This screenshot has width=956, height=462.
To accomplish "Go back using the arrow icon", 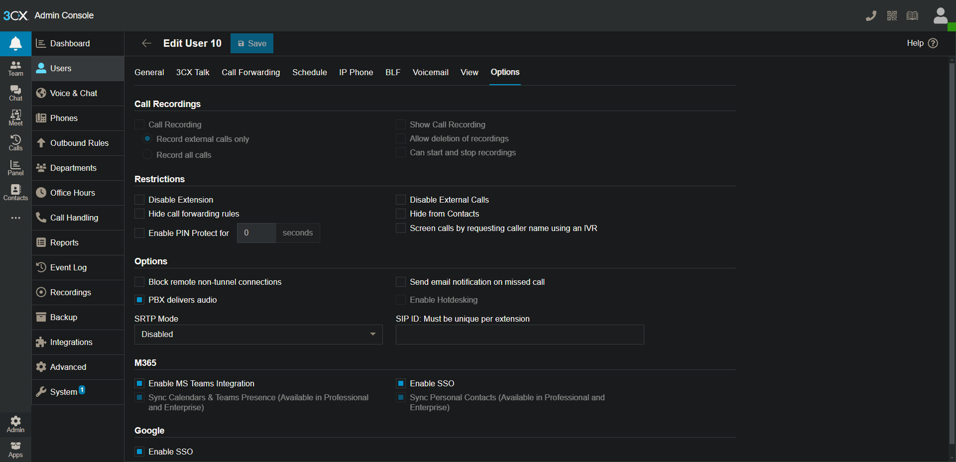I will (x=146, y=43).
